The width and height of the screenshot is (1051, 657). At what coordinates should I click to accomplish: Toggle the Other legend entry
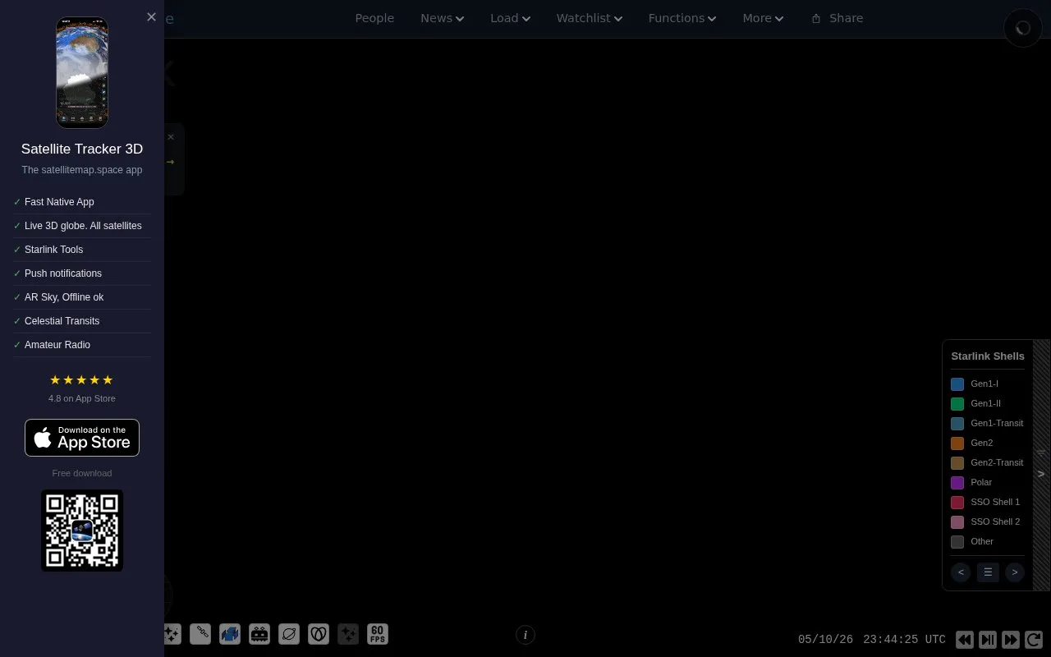[988, 541]
